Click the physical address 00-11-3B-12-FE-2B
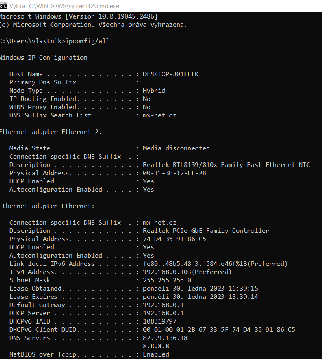This screenshot has height=359, width=322. (174, 173)
